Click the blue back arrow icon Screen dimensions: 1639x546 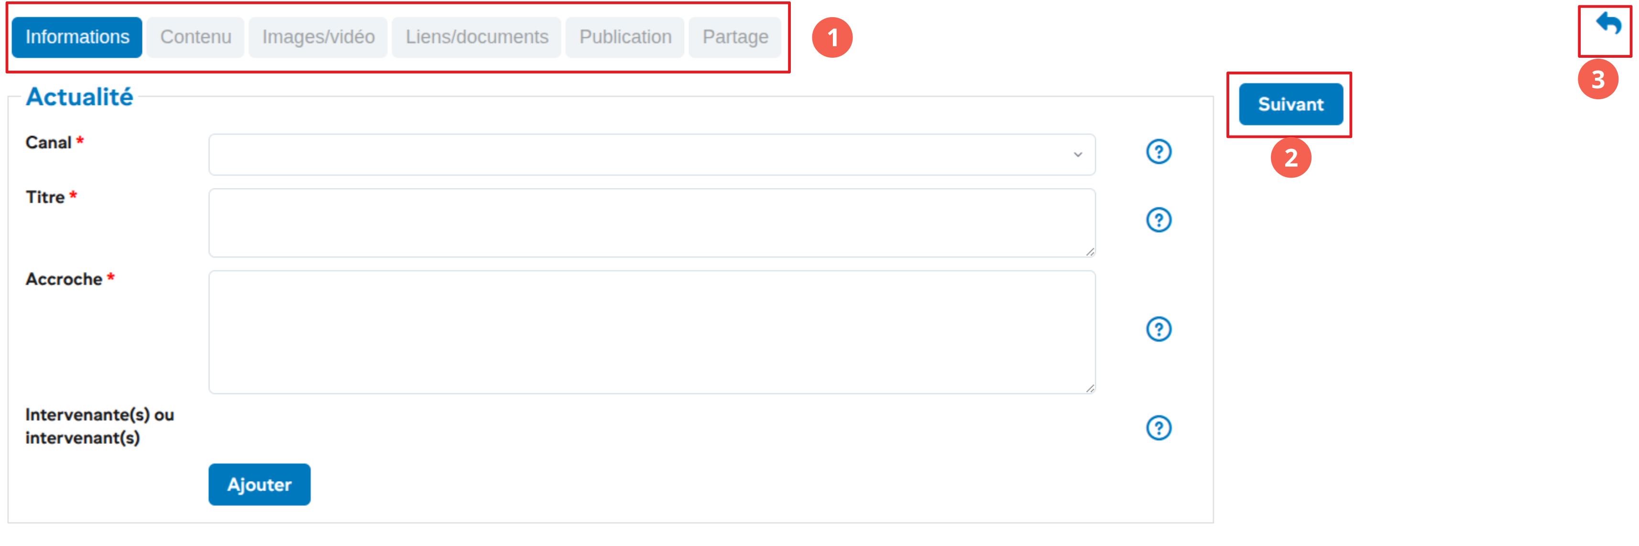(x=1608, y=24)
